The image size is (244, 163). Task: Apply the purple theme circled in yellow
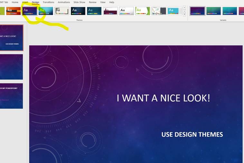pos(30,11)
